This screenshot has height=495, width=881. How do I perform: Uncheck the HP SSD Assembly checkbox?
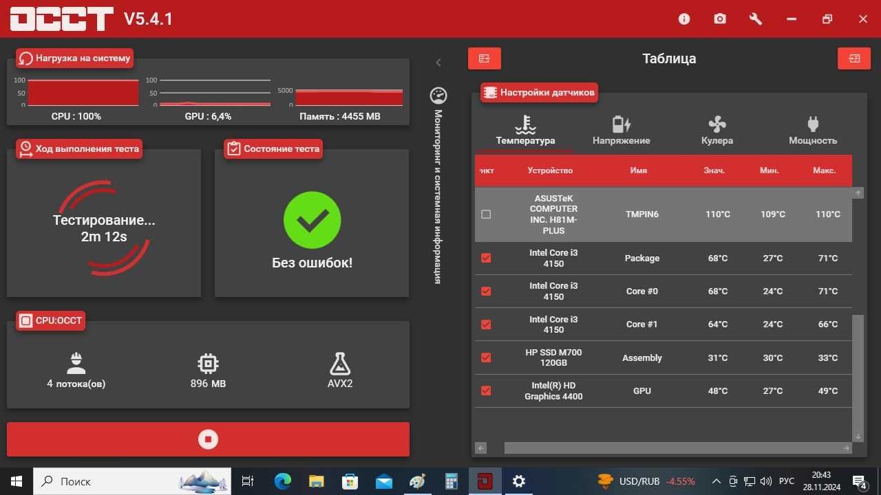click(486, 357)
